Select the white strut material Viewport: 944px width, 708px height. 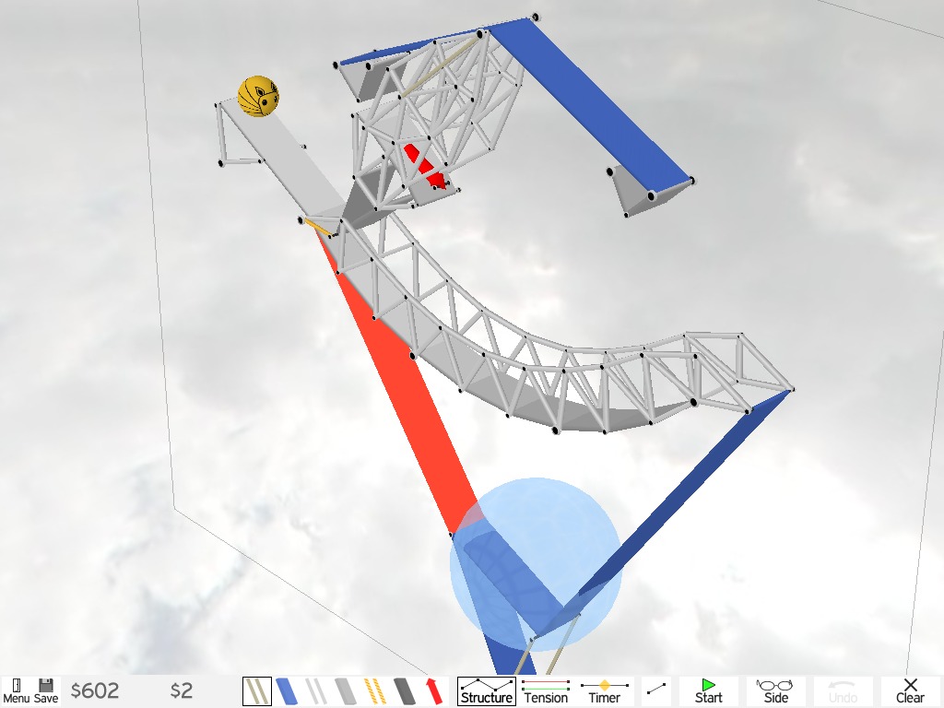pos(316,691)
